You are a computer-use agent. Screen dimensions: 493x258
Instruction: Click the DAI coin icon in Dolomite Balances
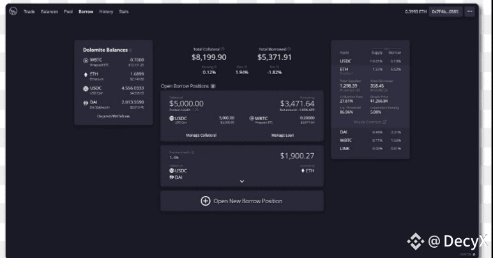pos(86,103)
